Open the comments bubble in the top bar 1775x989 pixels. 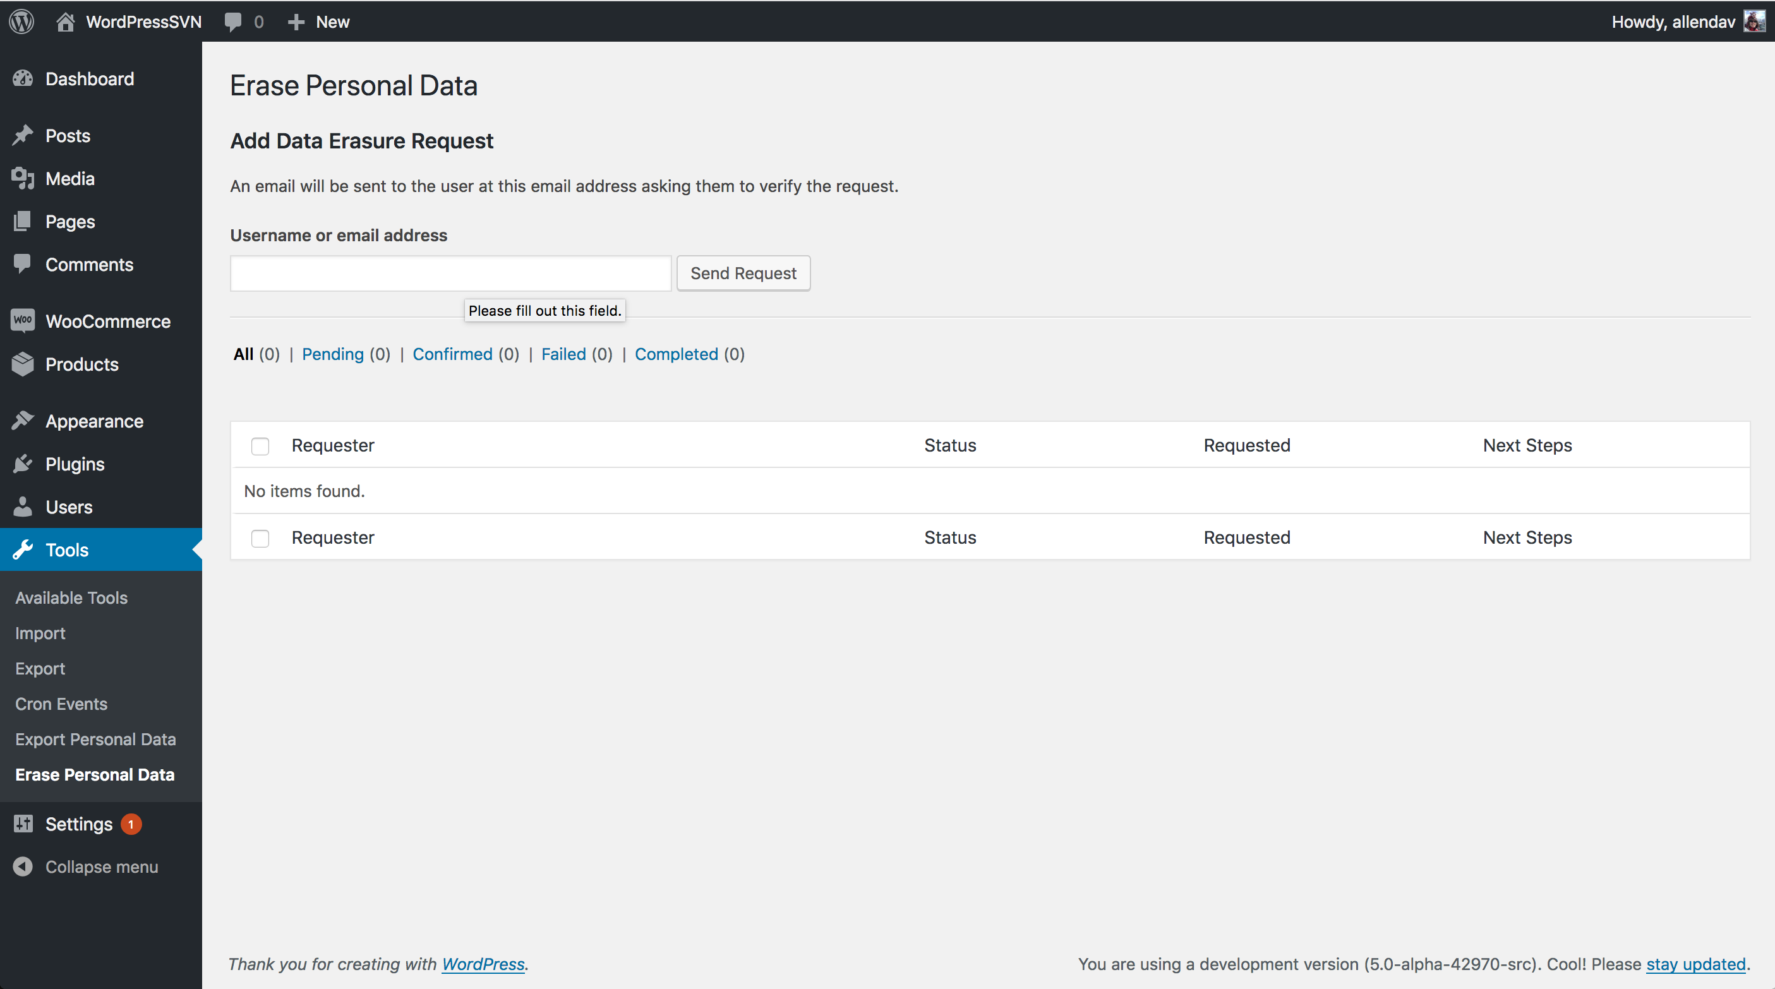click(x=233, y=21)
